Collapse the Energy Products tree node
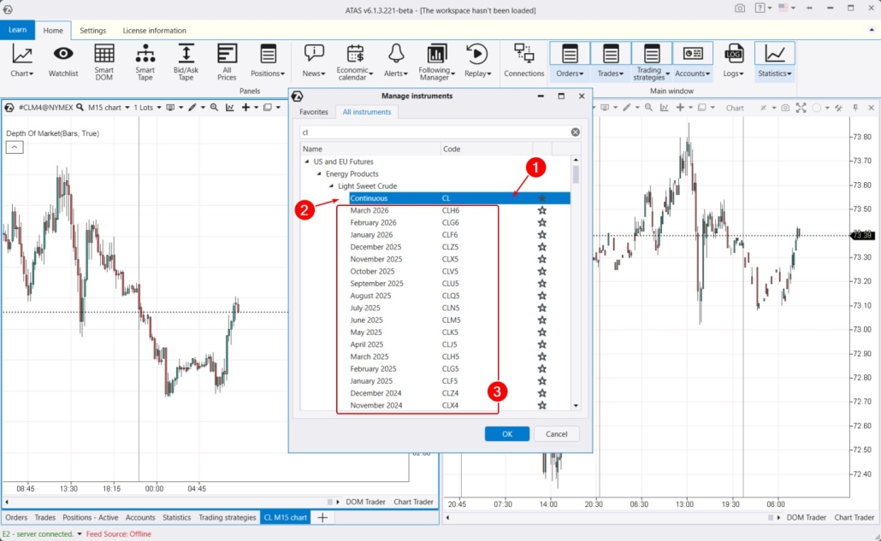This screenshot has width=881, height=541. coord(319,174)
